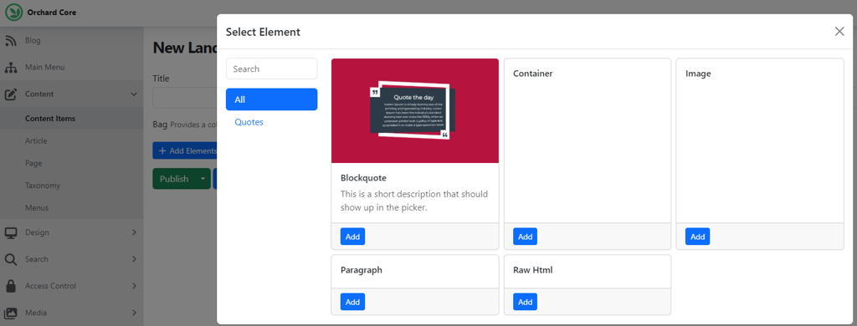Expand the Media menu chevron
This screenshot has width=857, height=326.
134,313
